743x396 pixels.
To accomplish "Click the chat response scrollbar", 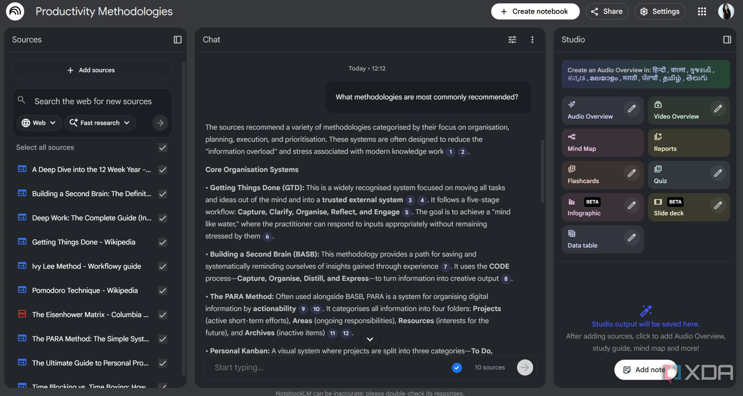I will pyautogui.click(x=542, y=172).
